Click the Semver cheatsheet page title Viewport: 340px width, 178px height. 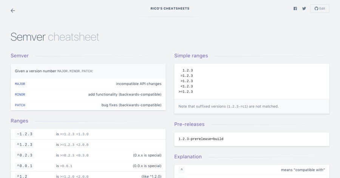[x=55, y=37]
